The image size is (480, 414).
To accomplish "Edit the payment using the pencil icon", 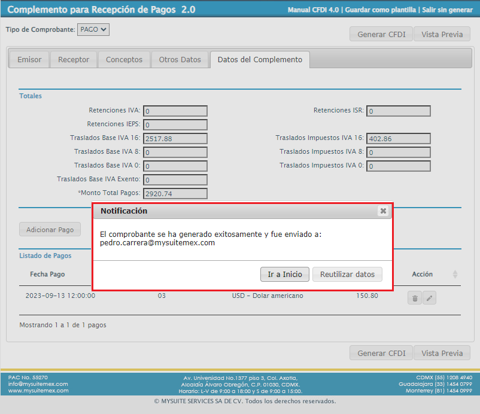I will tap(429, 298).
